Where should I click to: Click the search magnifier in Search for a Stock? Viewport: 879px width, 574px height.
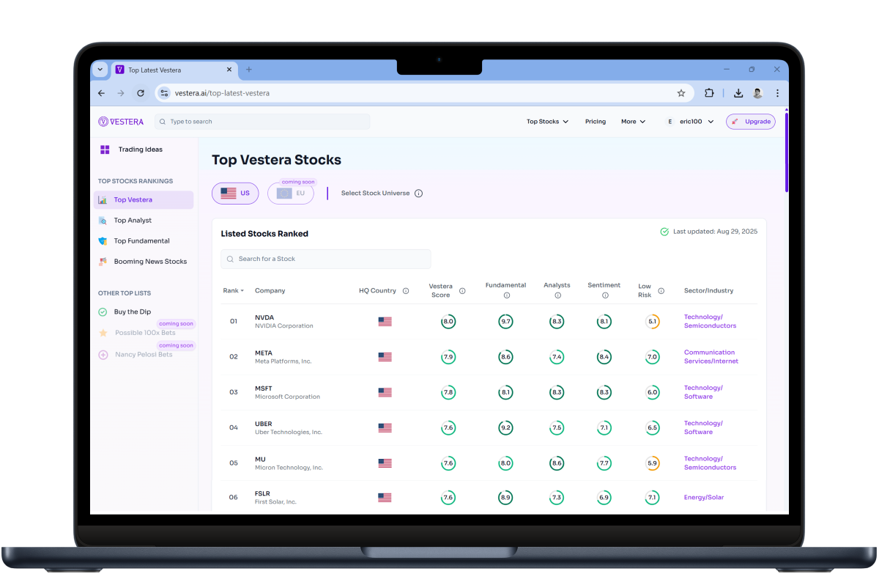click(x=231, y=259)
